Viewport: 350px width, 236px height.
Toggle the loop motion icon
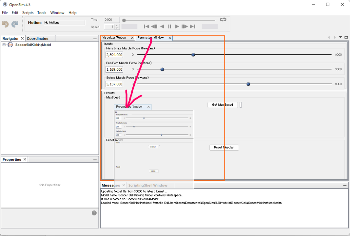point(223,20)
